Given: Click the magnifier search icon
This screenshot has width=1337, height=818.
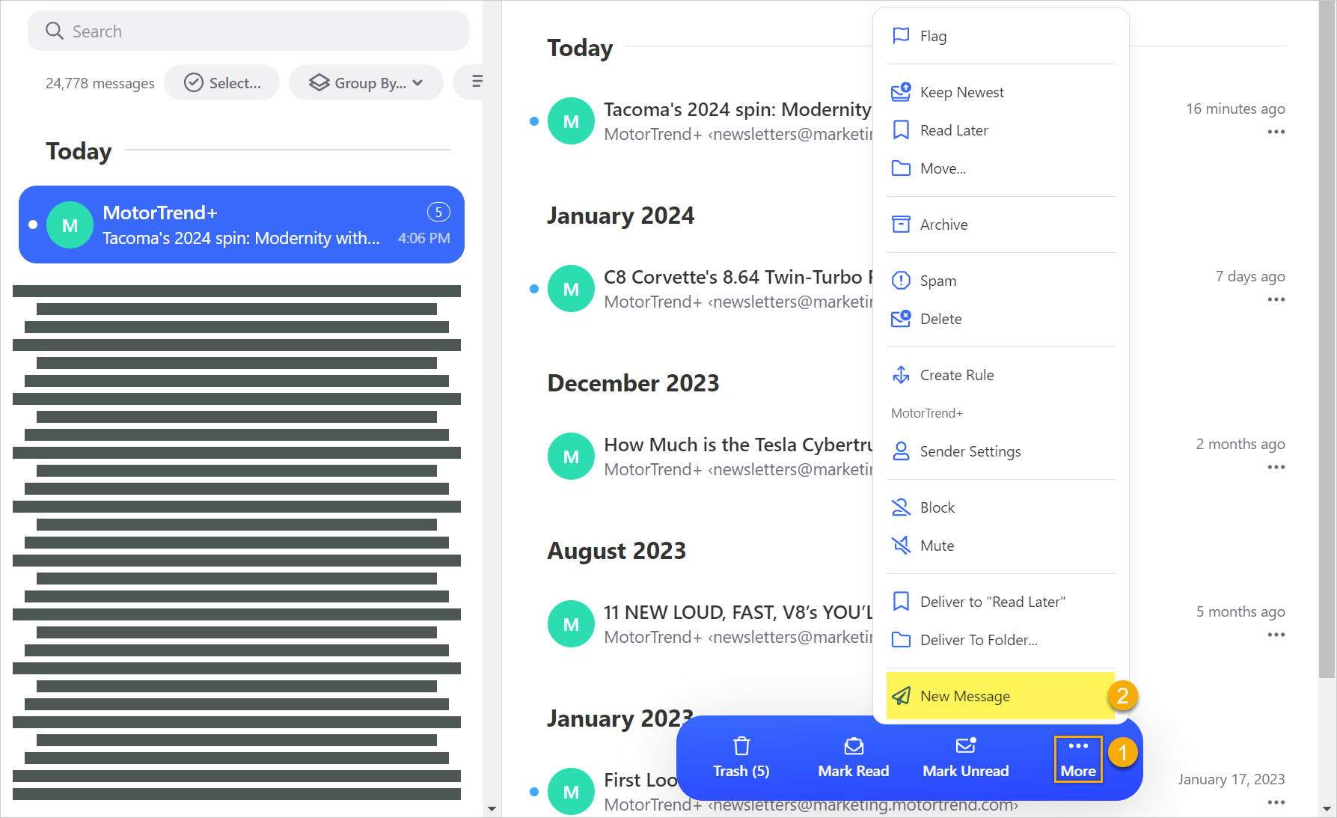Looking at the screenshot, I should pyautogui.click(x=55, y=31).
